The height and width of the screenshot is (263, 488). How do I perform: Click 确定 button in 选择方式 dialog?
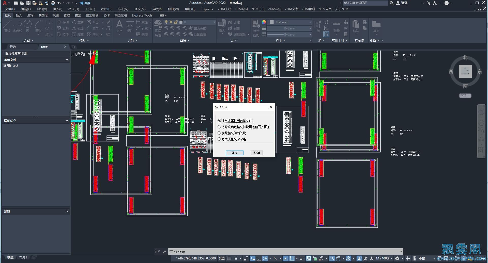[234, 153]
